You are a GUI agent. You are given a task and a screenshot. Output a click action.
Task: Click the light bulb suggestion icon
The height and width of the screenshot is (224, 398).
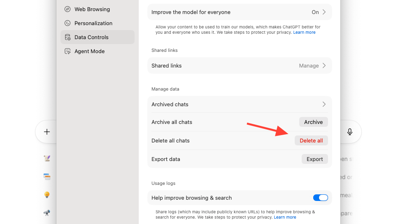coord(47,195)
